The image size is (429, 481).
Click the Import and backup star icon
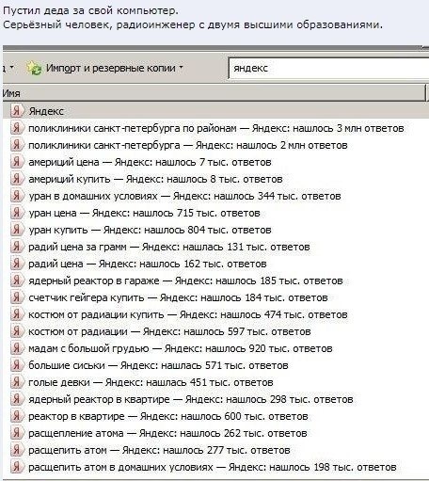click(34, 68)
